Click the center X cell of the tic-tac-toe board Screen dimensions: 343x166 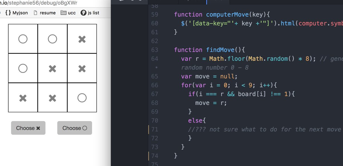[52, 68]
